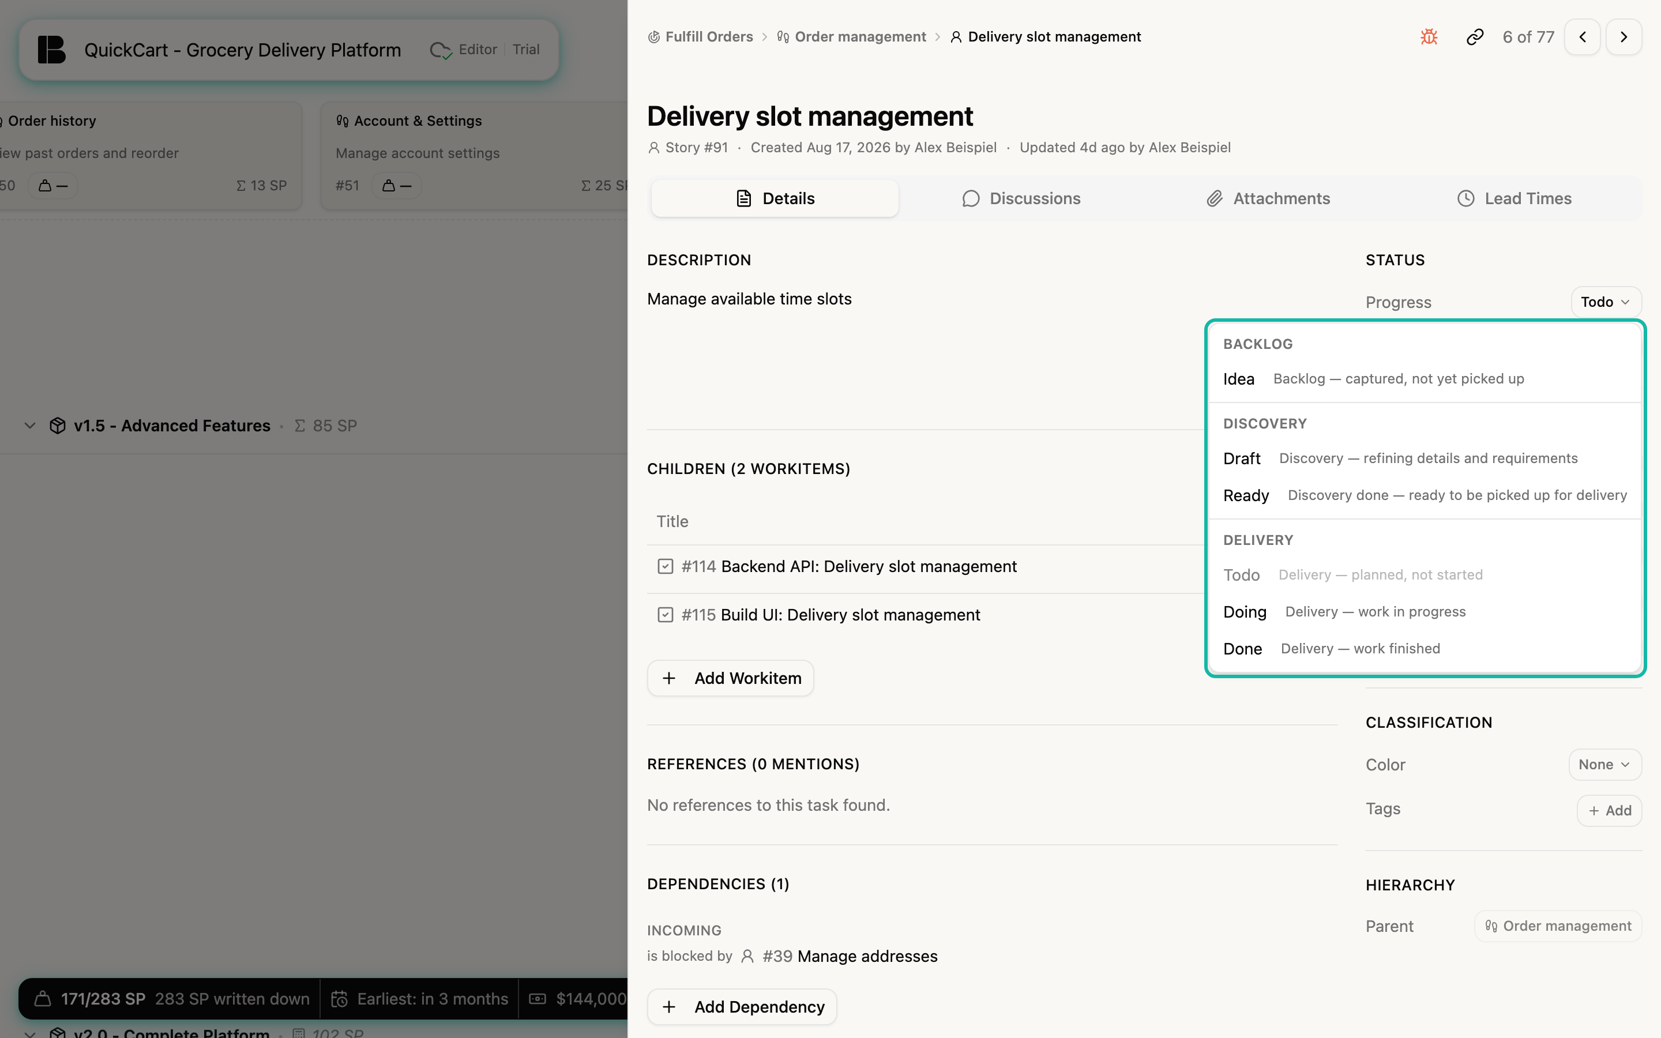Image resolution: width=1661 pixels, height=1038 pixels.
Task: Open parent Order management chip
Action: pos(1558,926)
